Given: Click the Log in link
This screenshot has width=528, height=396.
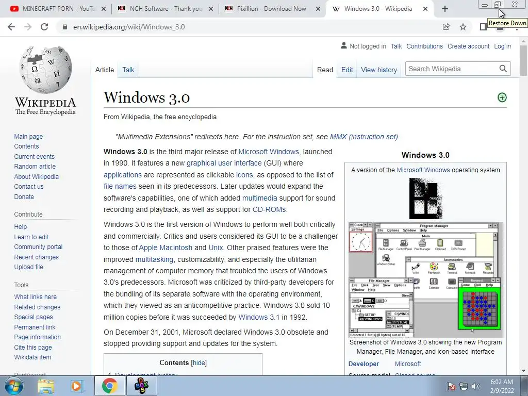Looking at the screenshot, I should point(502,46).
